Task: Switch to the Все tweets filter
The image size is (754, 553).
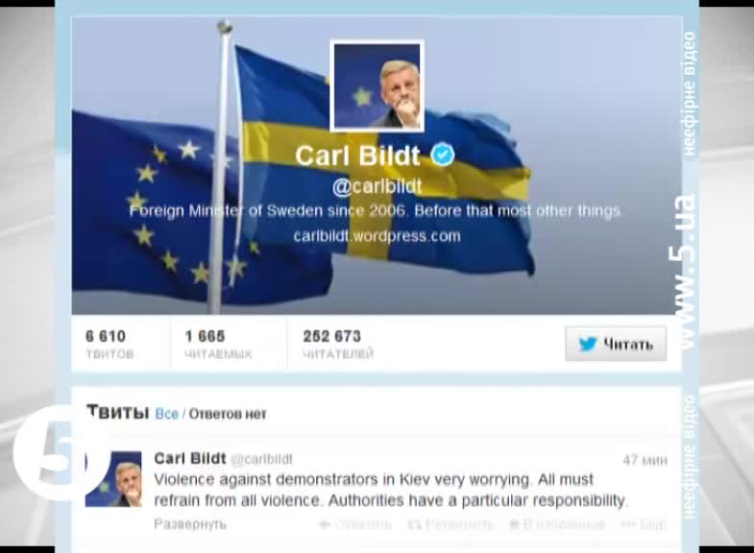Action: pyautogui.click(x=166, y=414)
